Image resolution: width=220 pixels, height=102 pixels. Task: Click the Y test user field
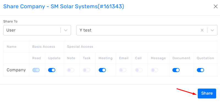click(x=147, y=30)
